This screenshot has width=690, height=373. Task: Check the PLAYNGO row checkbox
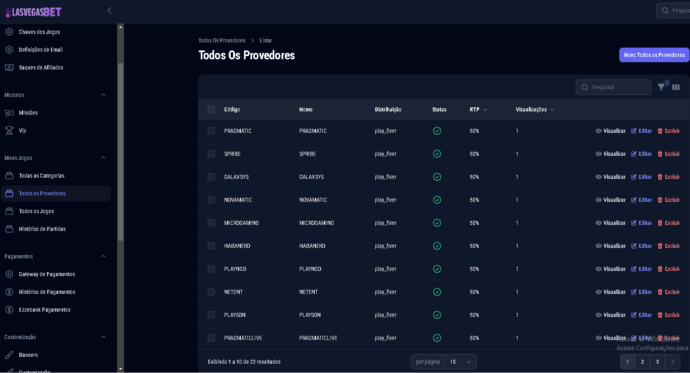click(x=211, y=269)
